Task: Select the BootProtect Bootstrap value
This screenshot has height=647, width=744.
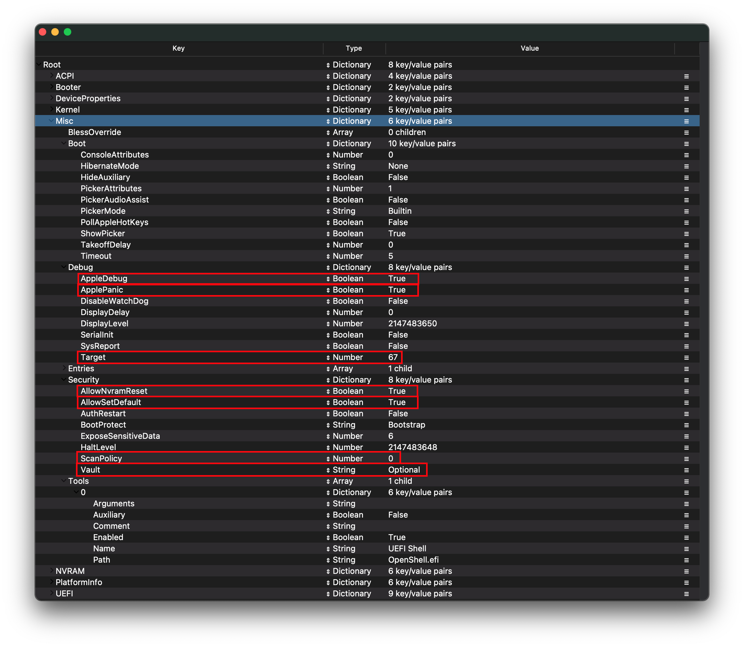Action: pyautogui.click(x=406, y=424)
